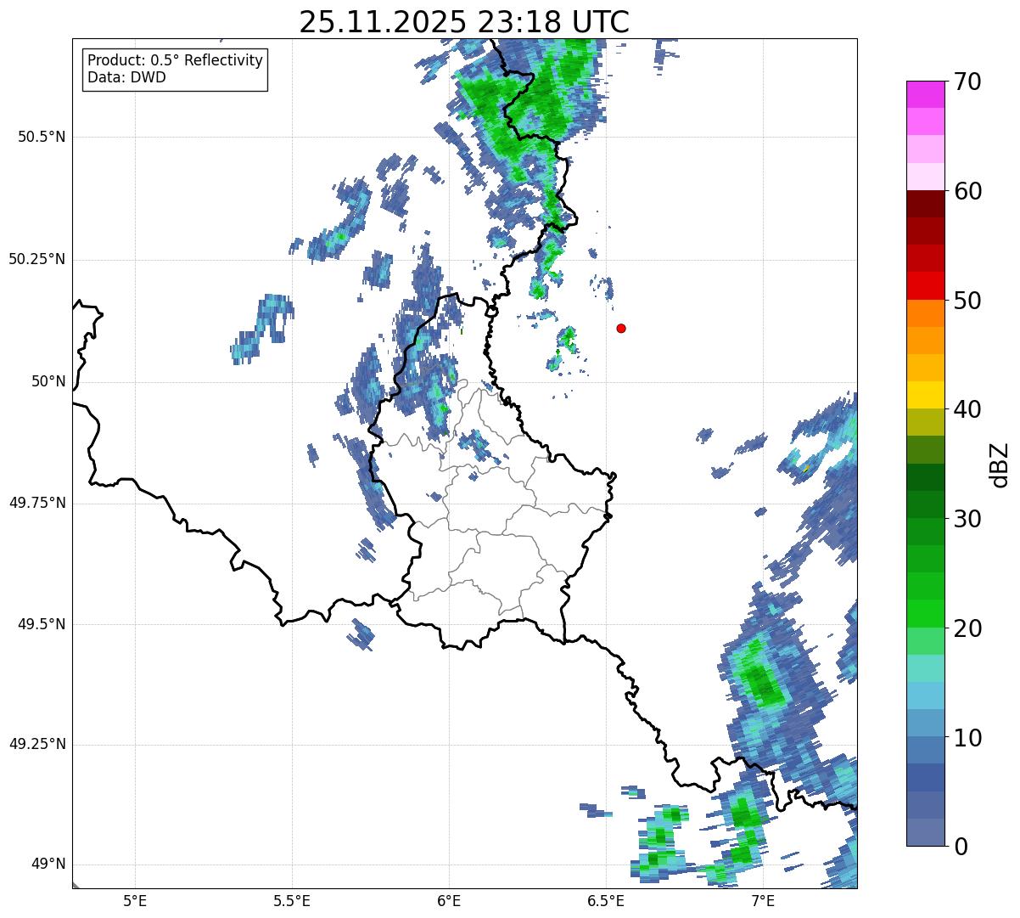Click the 'Data: DWD' label
Viewport: 1020px width, 918px height.
tap(126, 78)
